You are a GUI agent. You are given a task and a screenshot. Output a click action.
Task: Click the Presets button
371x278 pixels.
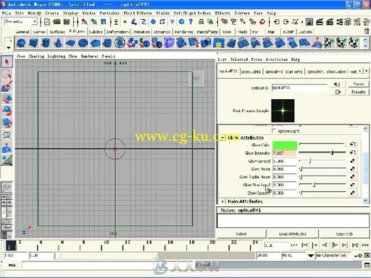(358, 92)
